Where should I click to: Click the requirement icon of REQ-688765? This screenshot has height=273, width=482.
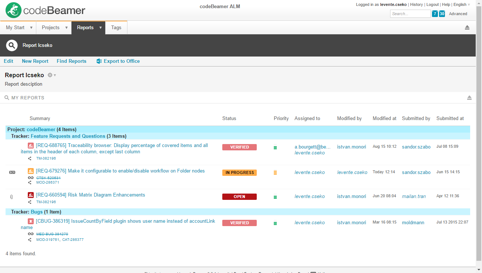(31, 146)
